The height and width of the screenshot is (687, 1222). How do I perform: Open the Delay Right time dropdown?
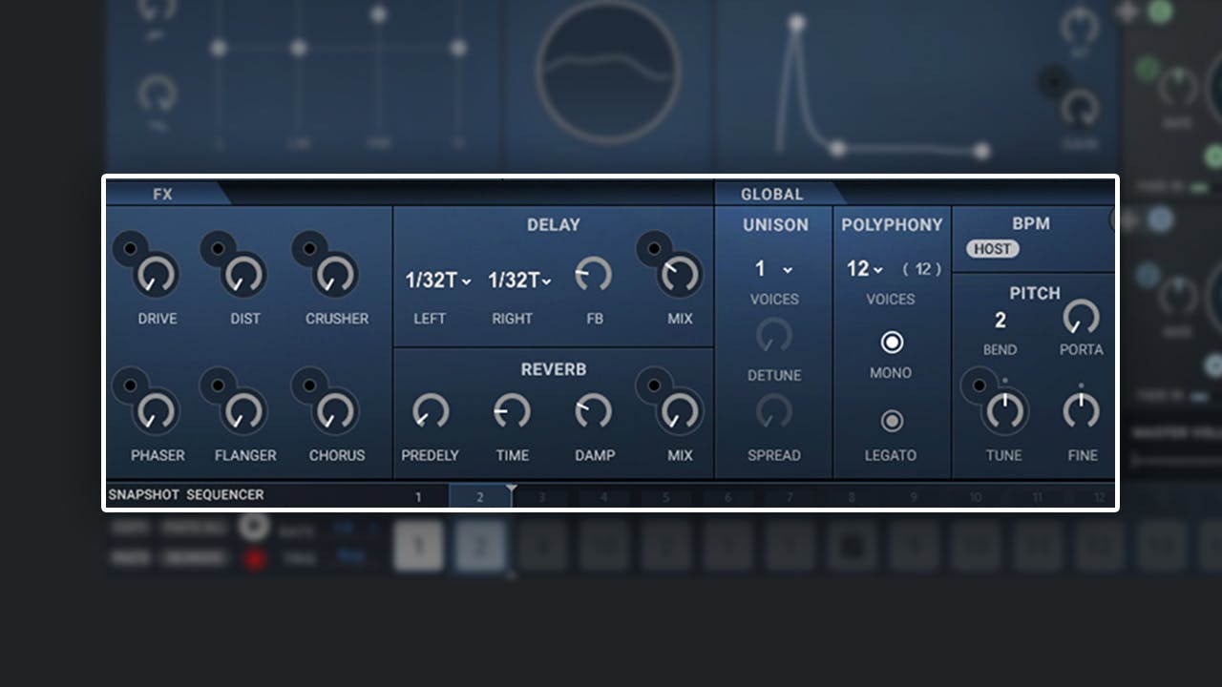(x=520, y=281)
